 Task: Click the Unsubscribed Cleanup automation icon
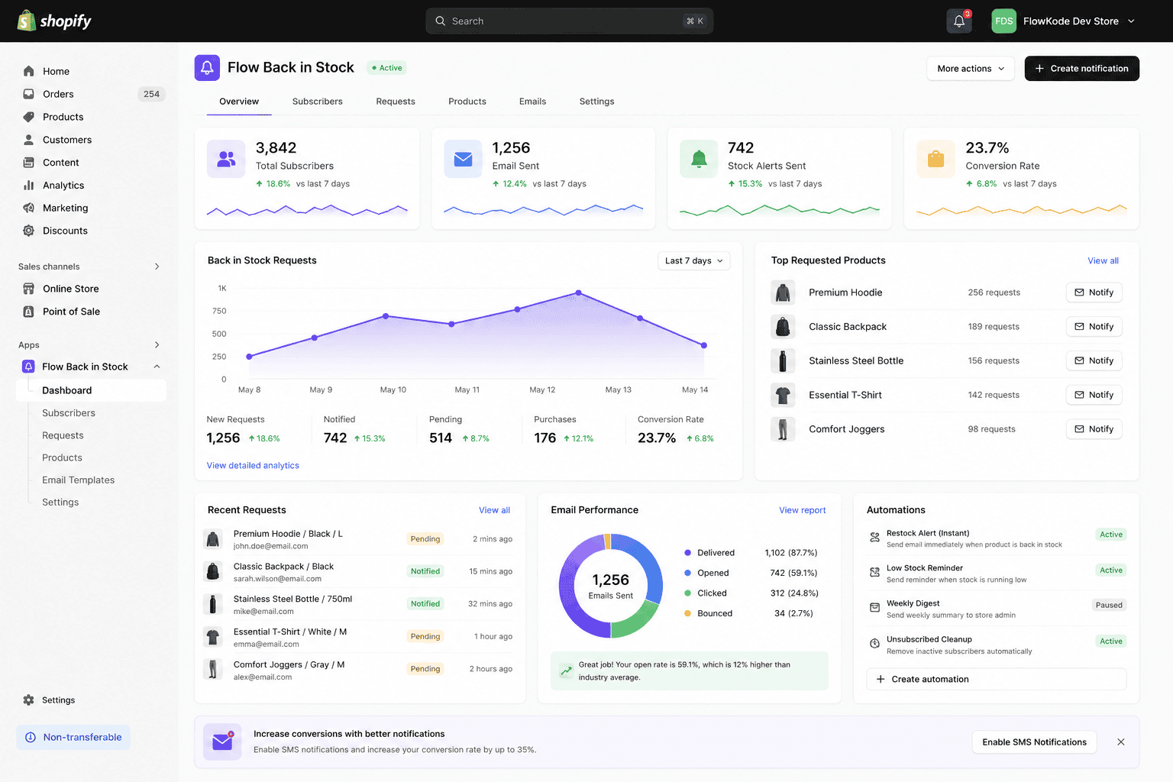[875, 644]
